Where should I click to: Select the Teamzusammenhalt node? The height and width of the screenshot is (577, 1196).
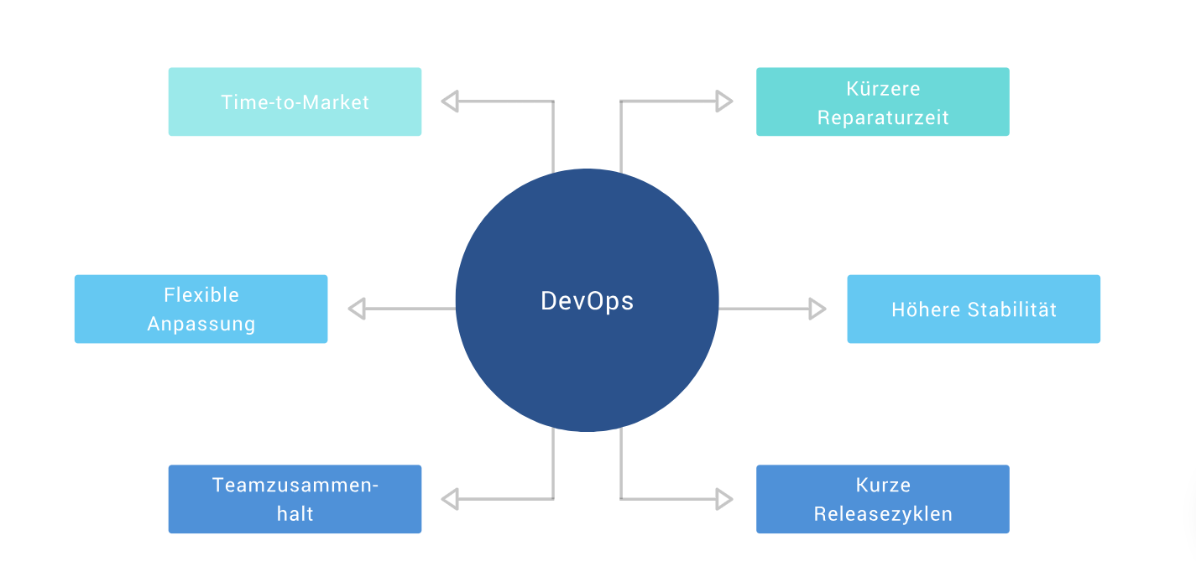(x=295, y=498)
